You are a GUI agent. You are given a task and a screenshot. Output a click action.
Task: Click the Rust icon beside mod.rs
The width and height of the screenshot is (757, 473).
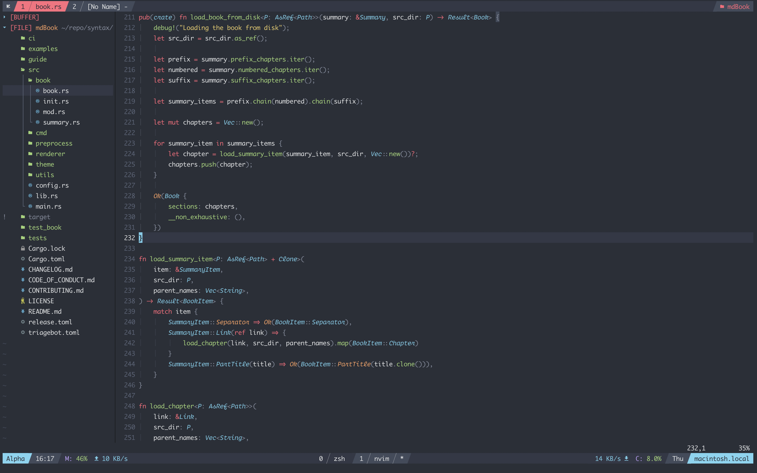[x=38, y=112]
